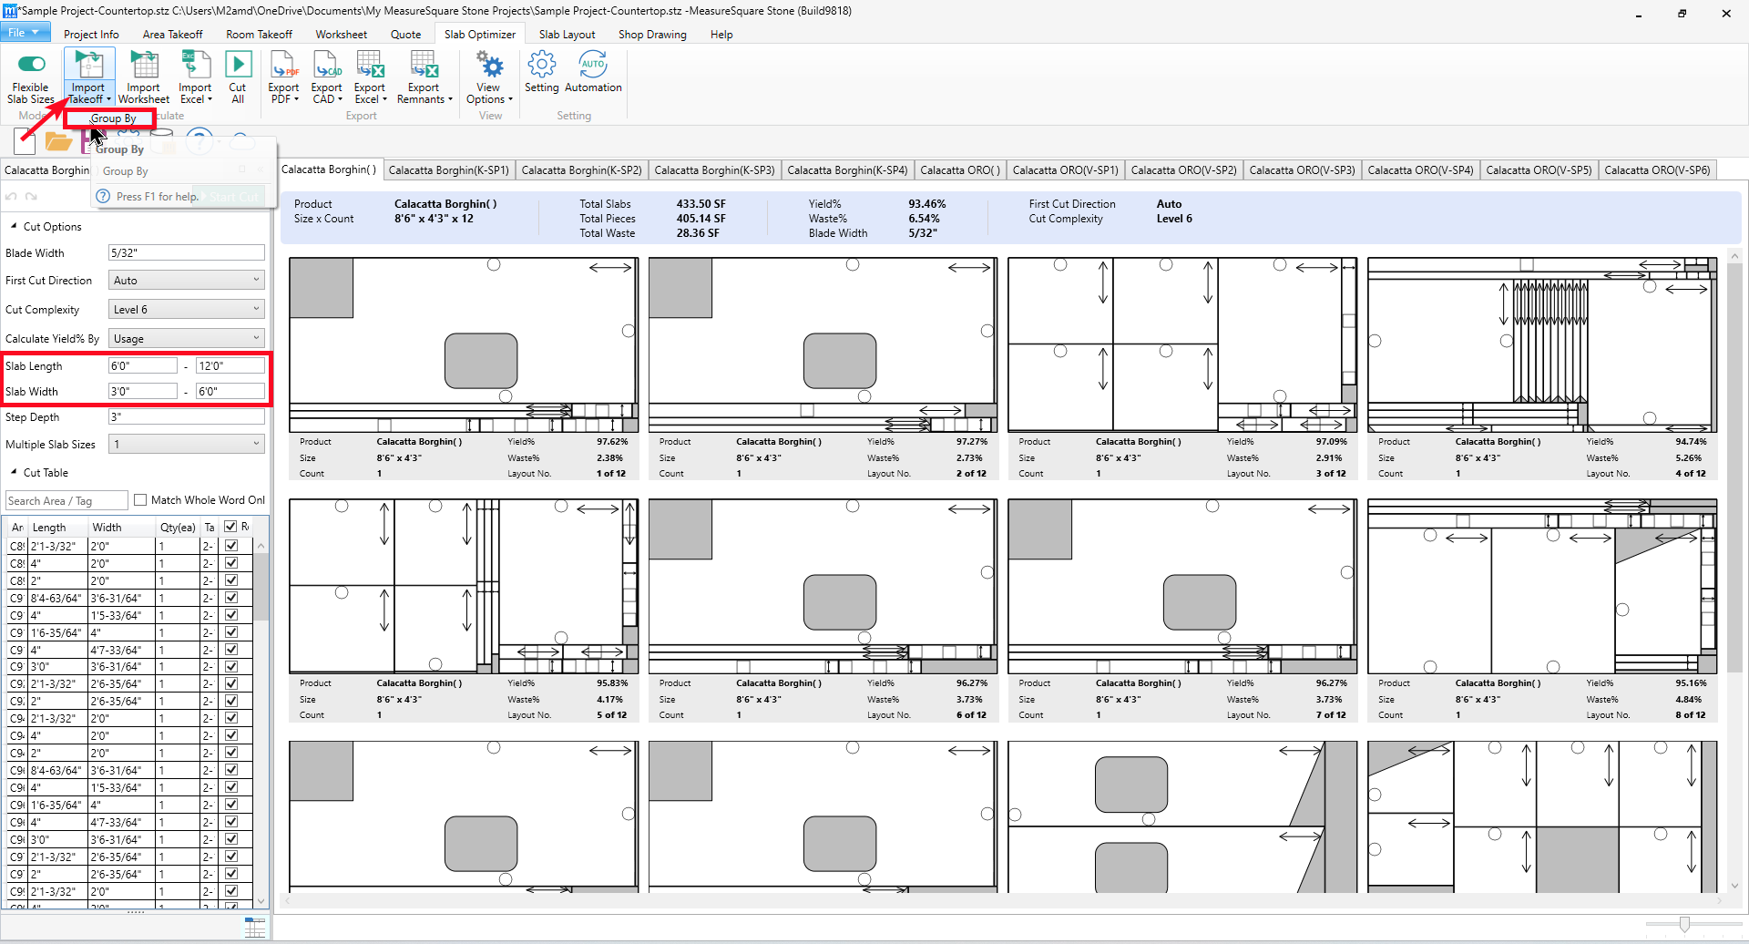The width and height of the screenshot is (1749, 944).
Task: Open the View Options gear icon
Action: coord(489,66)
